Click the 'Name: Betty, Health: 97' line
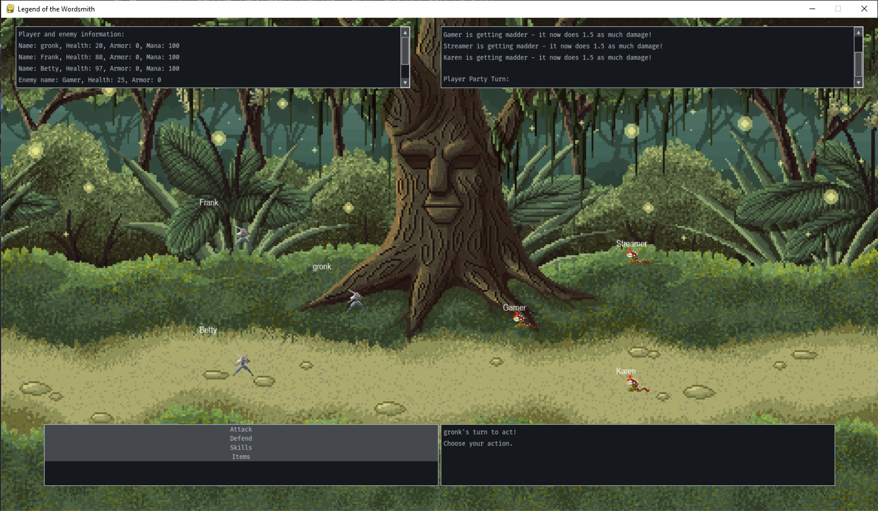The image size is (878, 511). click(x=99, y=69)
